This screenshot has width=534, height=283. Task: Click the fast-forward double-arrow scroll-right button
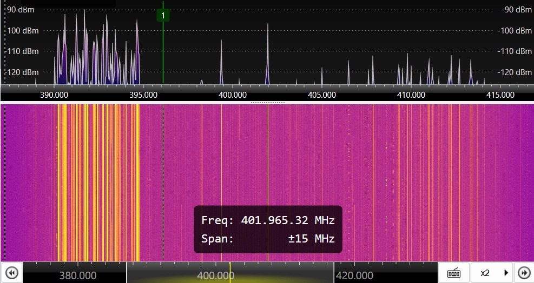pos(524,273)
